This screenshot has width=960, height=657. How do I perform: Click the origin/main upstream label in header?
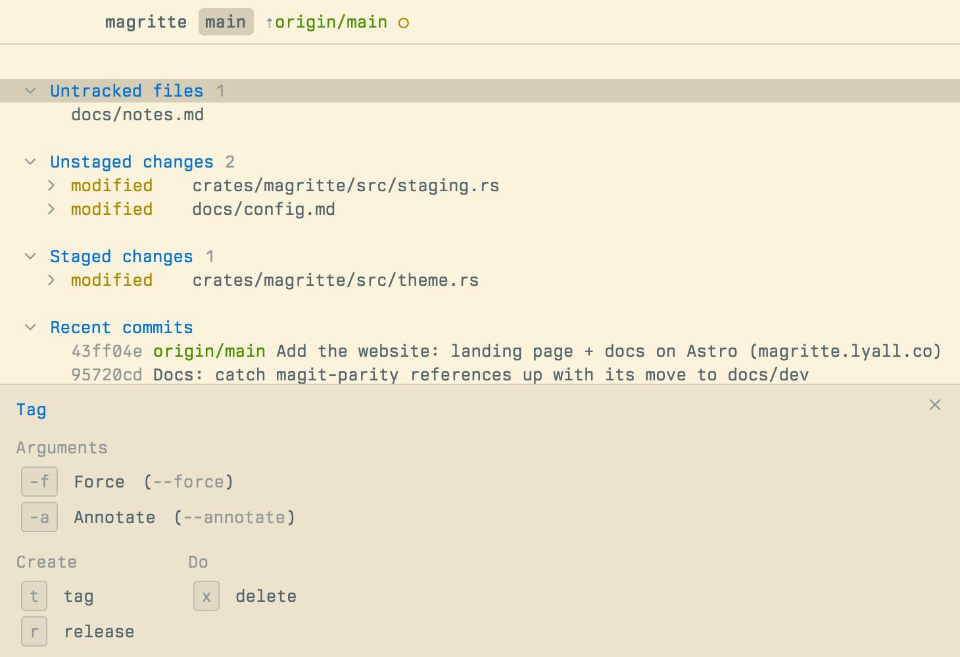click(x=331, y=22)
